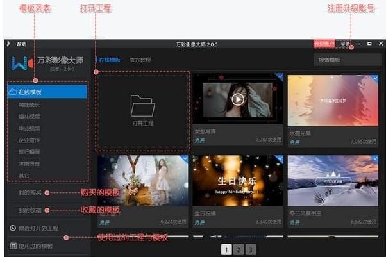Open the 水墨光晕 template thumbnail
The height and width of the screenshot is (257, 386).
[333, 101]
